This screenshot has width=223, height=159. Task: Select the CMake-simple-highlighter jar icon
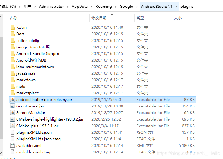[x=13, y=119]
